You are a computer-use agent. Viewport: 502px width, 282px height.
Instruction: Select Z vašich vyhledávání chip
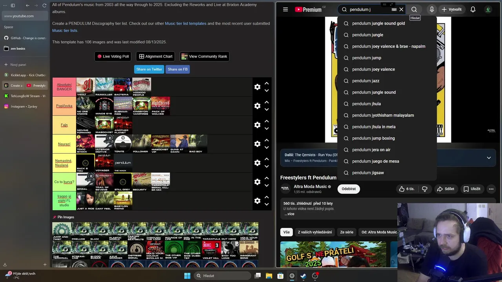315,232
